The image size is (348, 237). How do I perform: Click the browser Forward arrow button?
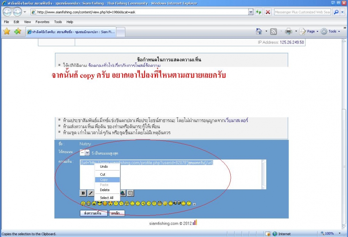point(17,12)
